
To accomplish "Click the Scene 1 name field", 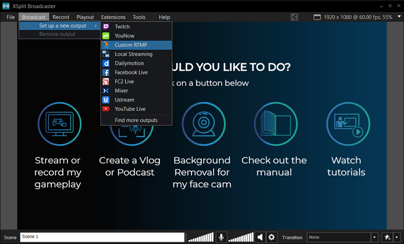I will (102, 237).
